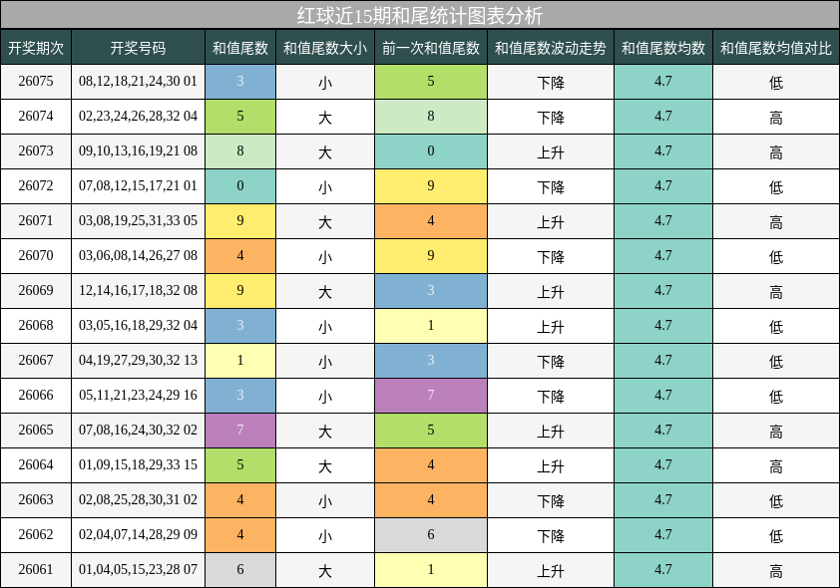Click period cell 26071
This screenshot has width=840, height=588.
36,220
